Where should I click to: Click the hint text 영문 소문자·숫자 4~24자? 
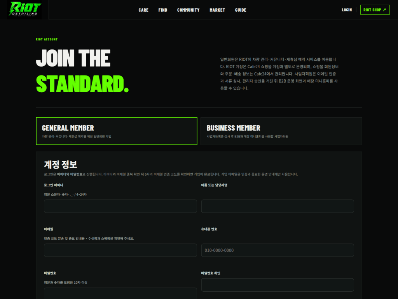[x=65, y=195]
